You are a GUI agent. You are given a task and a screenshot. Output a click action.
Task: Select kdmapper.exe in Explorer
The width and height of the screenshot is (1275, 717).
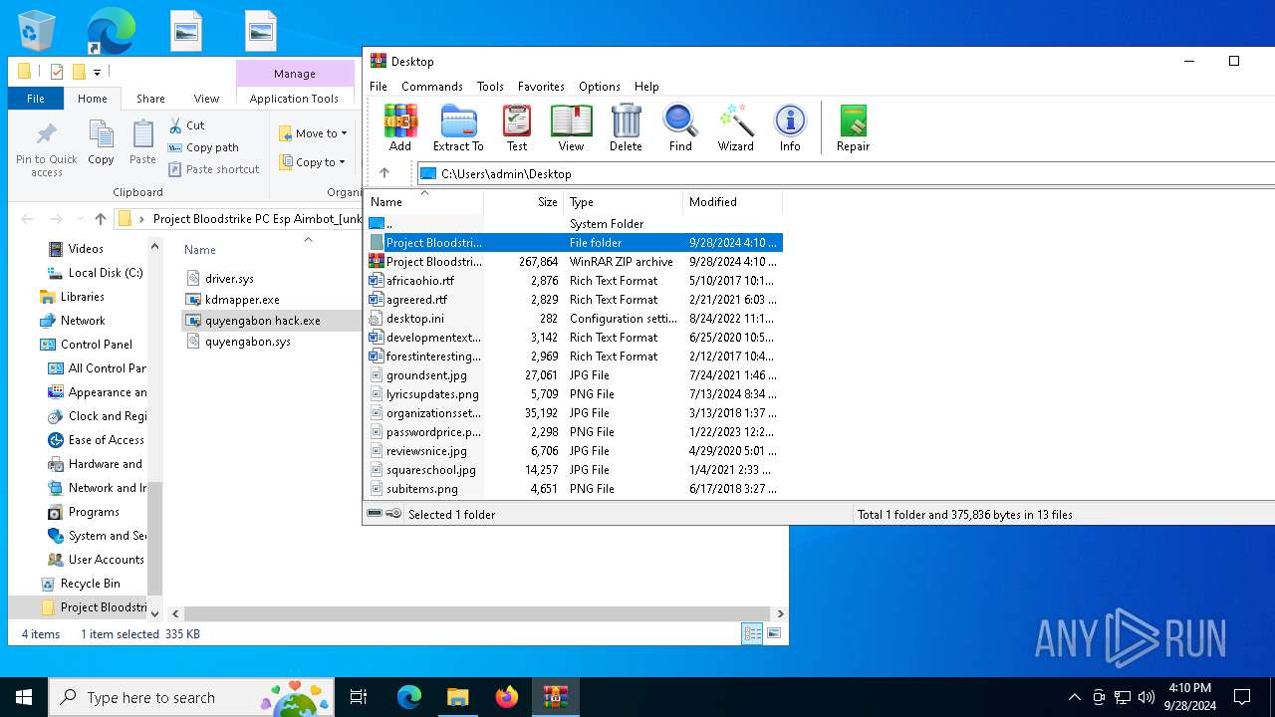[x=242, y=300]
